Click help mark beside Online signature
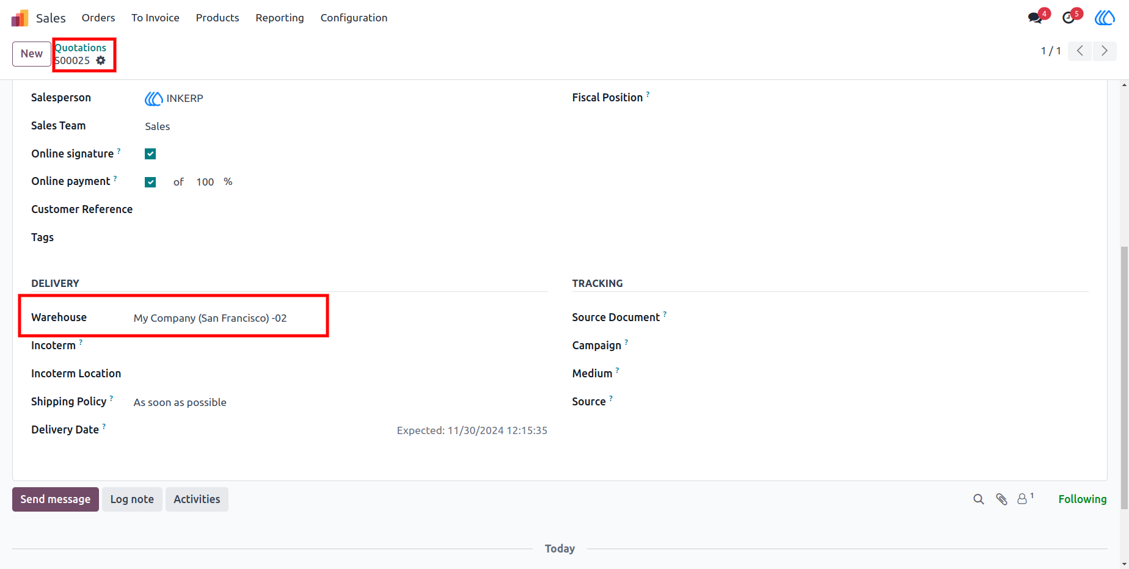The image size is (1129, 569). [x=119, y=150]
